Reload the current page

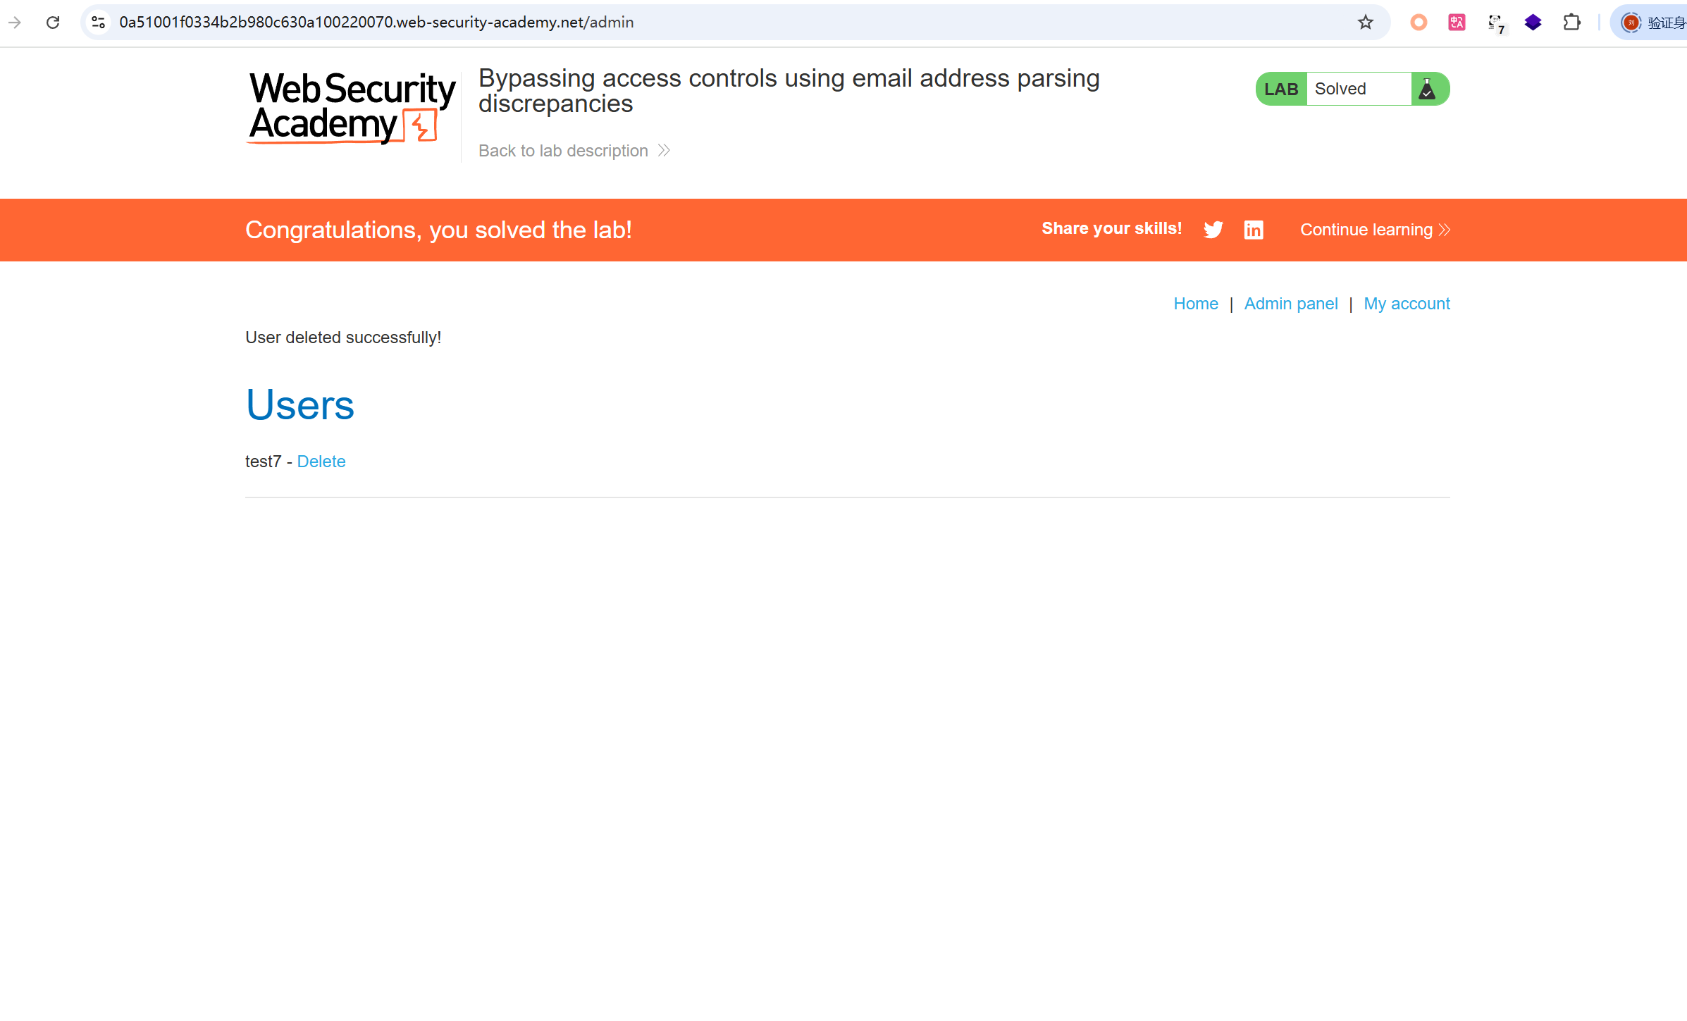53,23
